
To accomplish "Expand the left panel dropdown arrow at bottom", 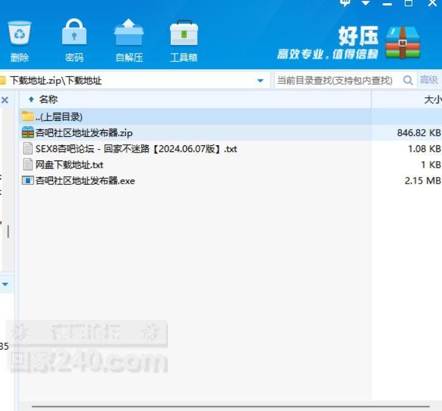I will pos(5,284).
